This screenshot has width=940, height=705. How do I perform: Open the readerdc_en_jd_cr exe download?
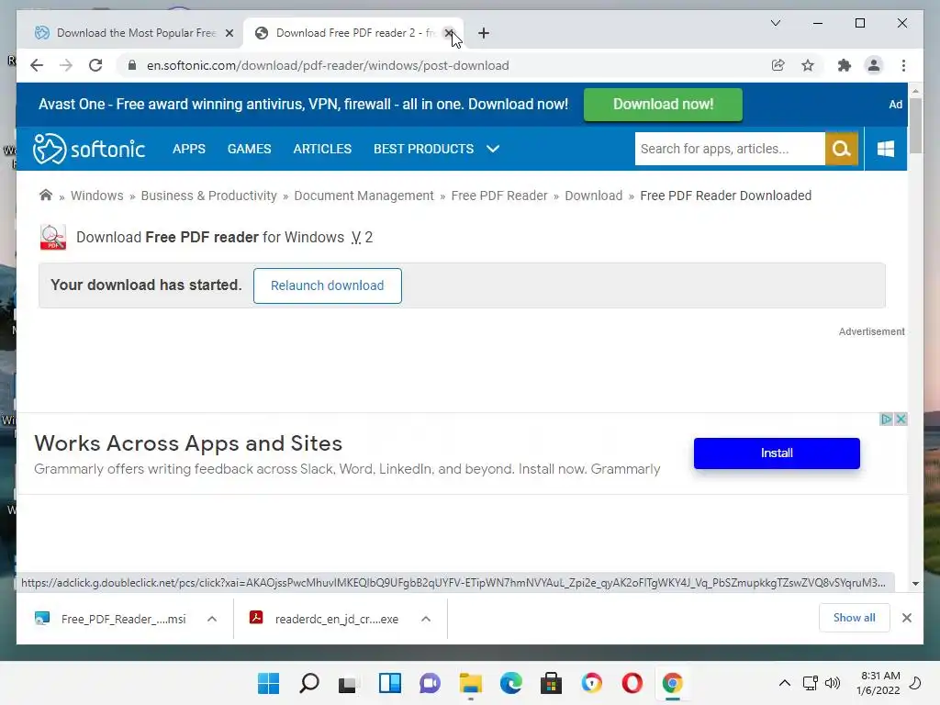click(x=325, y=619)
